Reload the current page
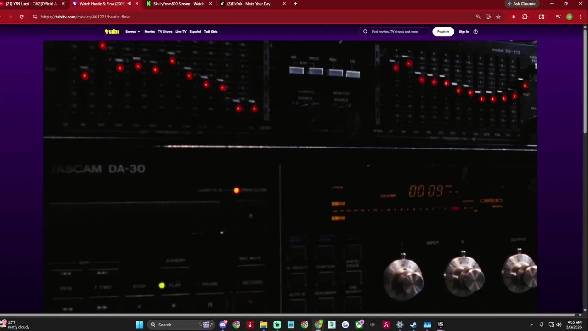This screenshot has width=588, height=331. pyautogui.click(x=22, y=17)
